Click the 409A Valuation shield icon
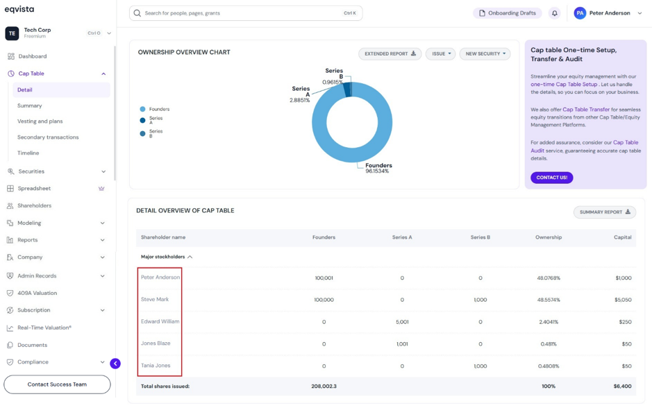 (10, 293)
